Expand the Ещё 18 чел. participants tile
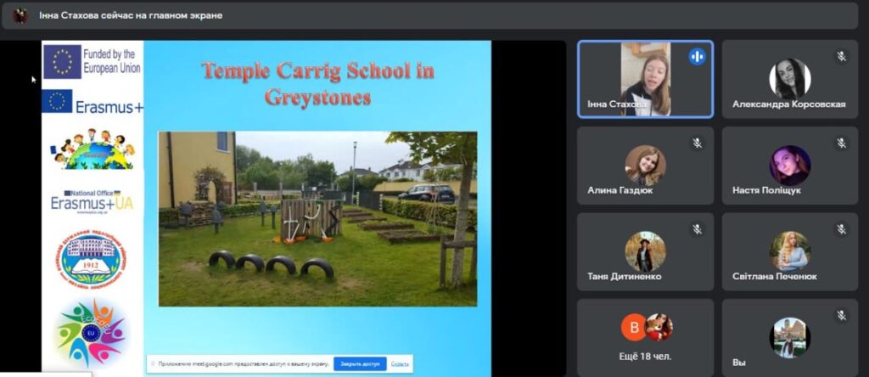This screenshot has width=869, height=377. coord(645,337)
